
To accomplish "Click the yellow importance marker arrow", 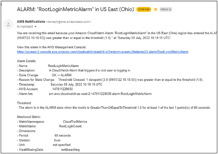I will click(x=155, y=10).
